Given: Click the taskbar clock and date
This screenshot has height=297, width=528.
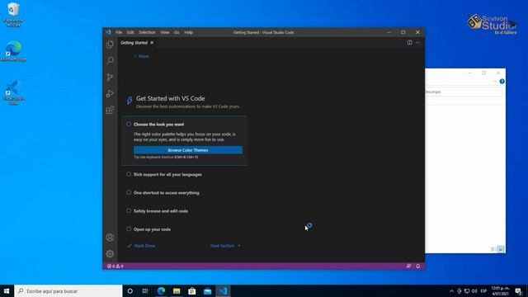Looking at the screenshot, I should click(x=501, y=291).
